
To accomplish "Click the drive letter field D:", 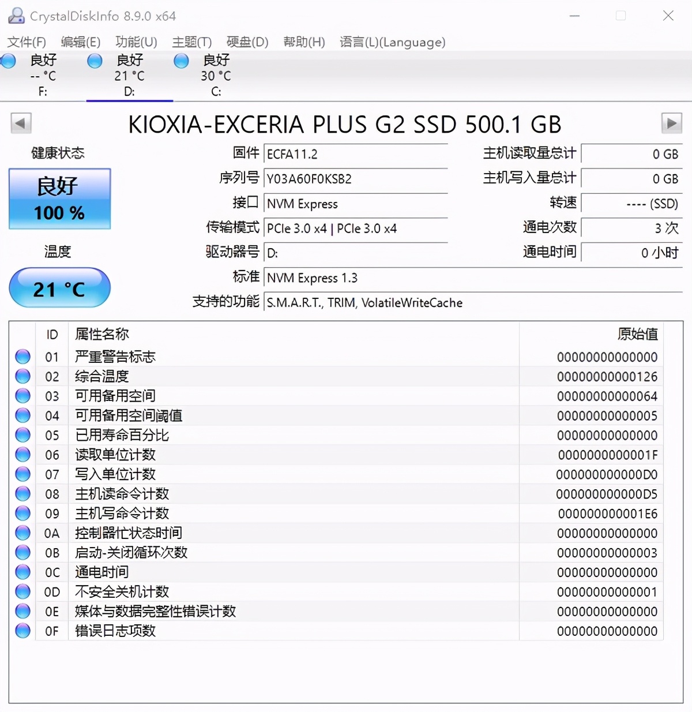I will (x=356, y=253).
